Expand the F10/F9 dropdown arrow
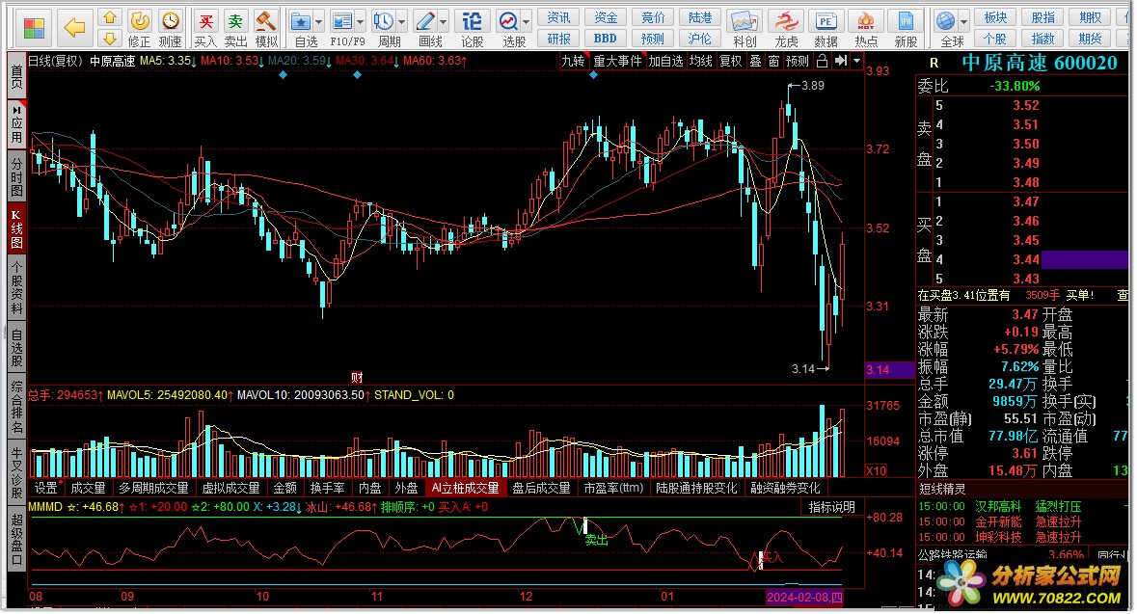Viewport: 1137px width, 614px height. pos(360,22)
